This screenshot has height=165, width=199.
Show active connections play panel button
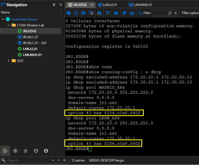pyautogui.click(x=15, y=151)
